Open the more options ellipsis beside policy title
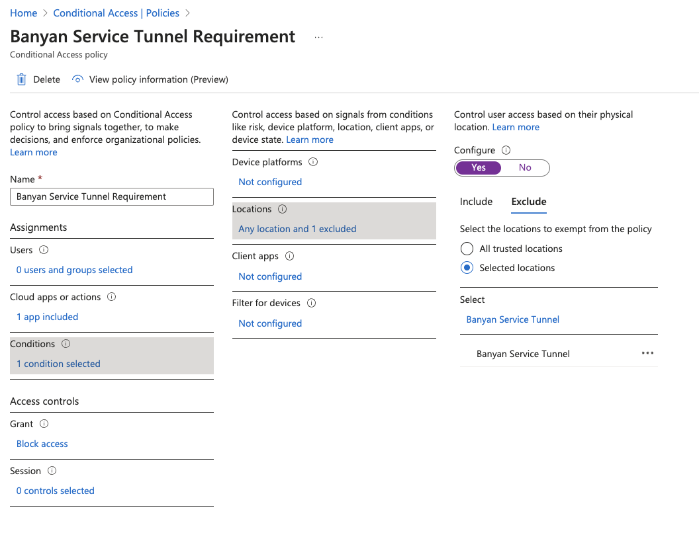The image size is (699, 533). [x=318, y=37]
